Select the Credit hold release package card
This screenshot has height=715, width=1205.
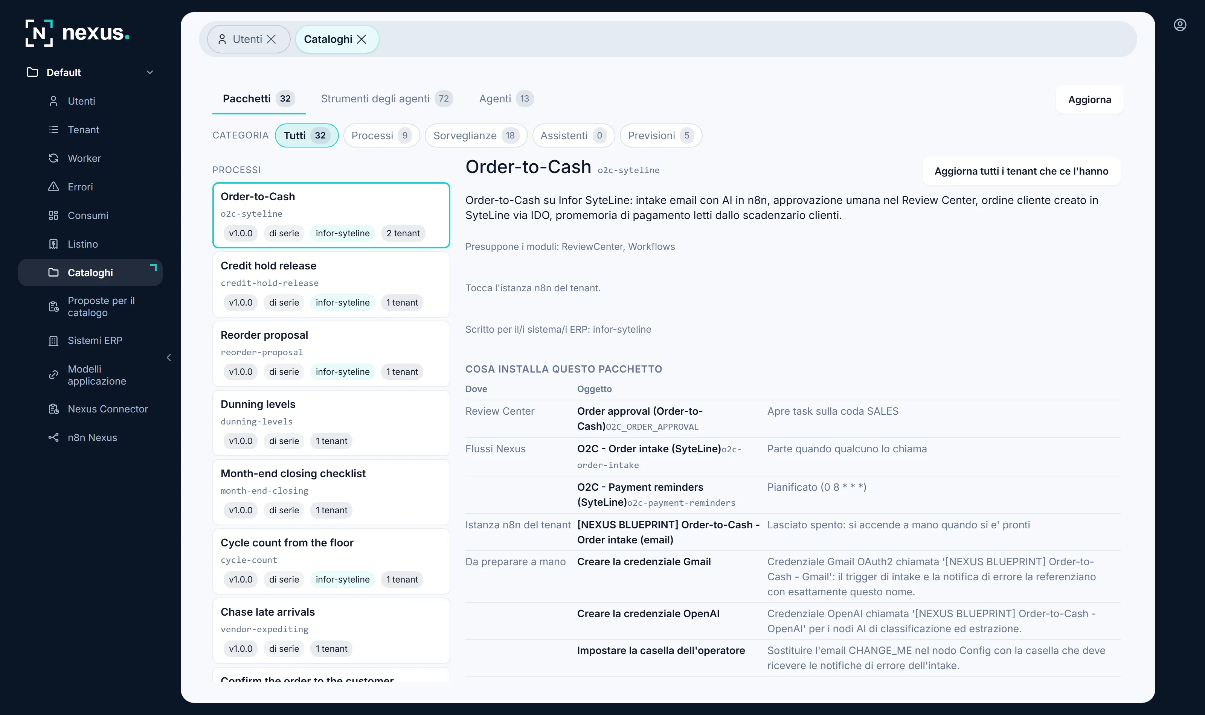(x=331, y=284)
